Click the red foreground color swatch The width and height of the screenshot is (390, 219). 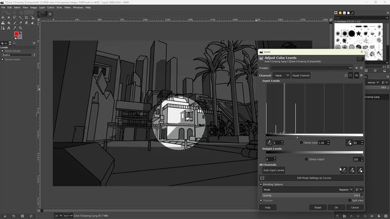click(x=16, y=34)
